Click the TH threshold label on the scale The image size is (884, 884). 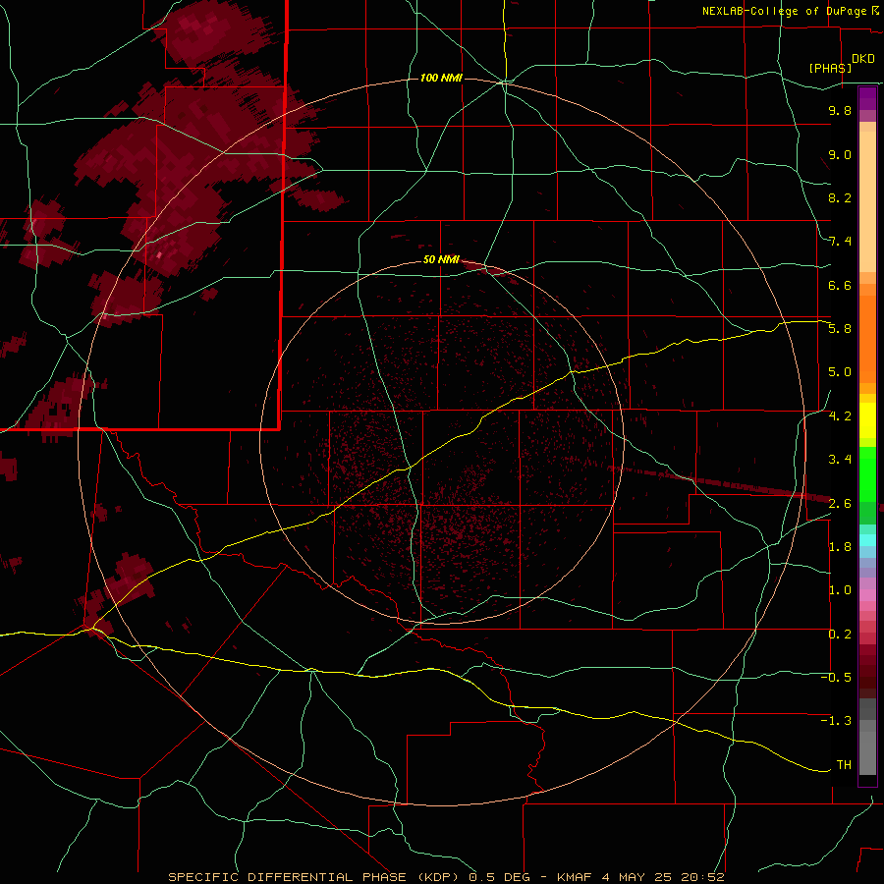pos(844,765)
